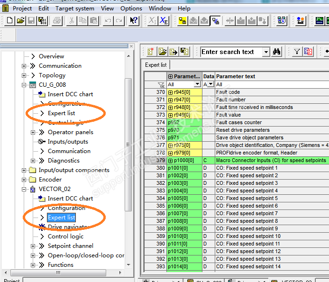Click project tree horizontal scrollbar right arrow
The height and width of the screenshot is (282, 329).
click(x=120, y=273)
